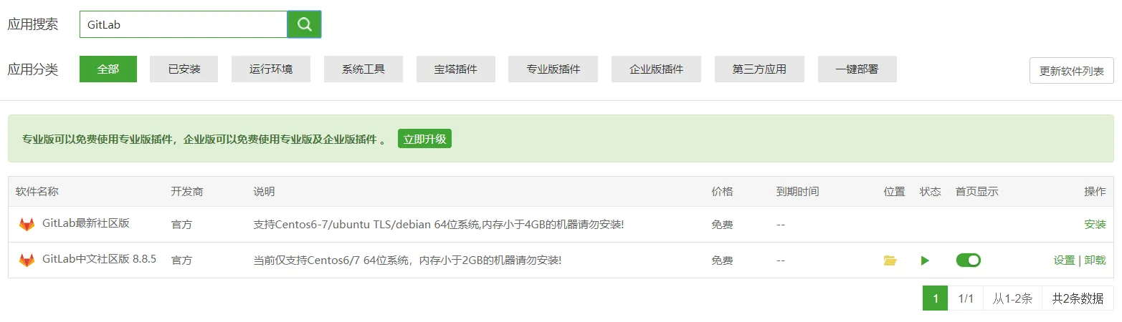
Task: Focus the 应用搜索 input field
Action: (183, 24)
